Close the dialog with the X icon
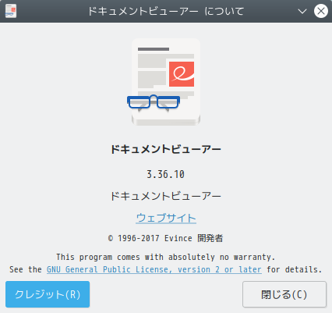Viewport: 332px width, 313px height. 321,11
